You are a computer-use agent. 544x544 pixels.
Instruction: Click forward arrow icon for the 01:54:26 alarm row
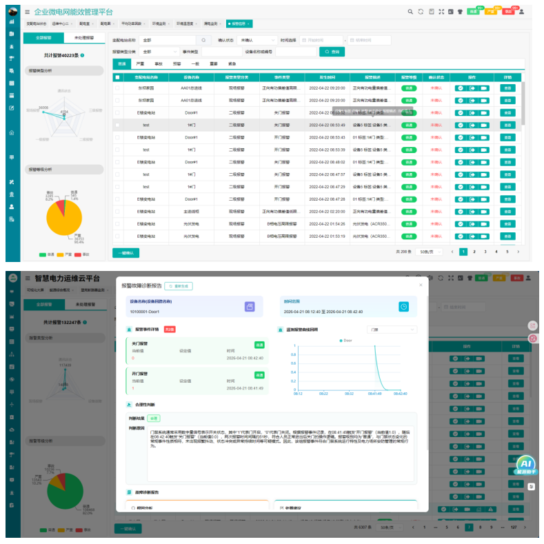coord(472,224)
